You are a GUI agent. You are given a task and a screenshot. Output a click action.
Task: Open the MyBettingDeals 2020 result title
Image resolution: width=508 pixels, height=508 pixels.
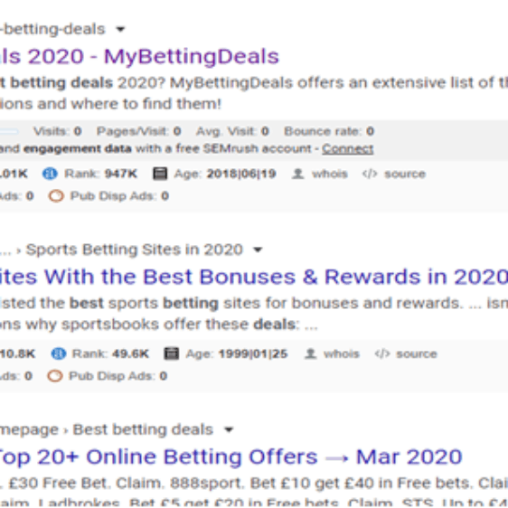[139, 57]
